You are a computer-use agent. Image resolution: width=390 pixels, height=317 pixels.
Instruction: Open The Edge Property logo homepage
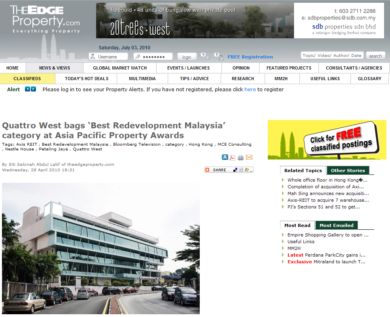(46, 20)
